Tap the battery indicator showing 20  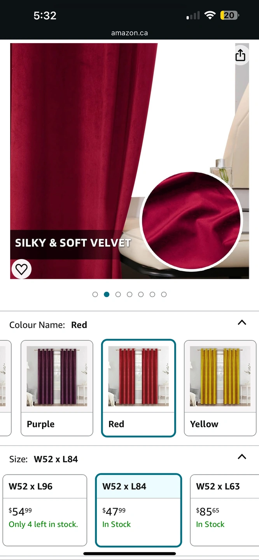click(x=229, y=16)
